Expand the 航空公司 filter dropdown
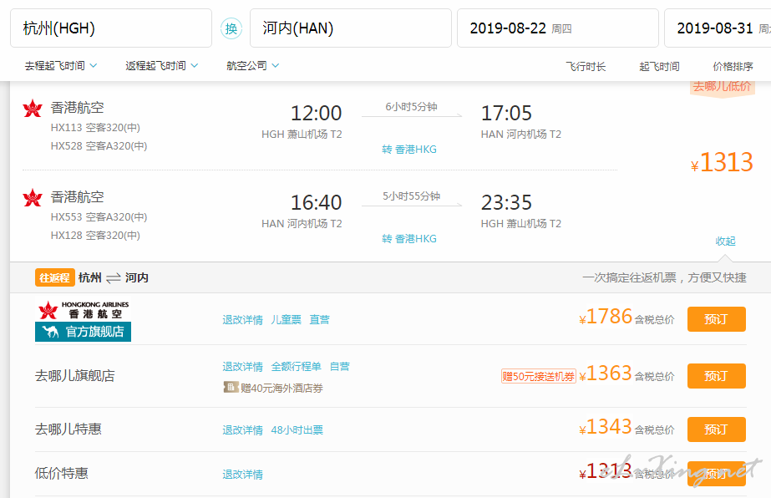 253,65
